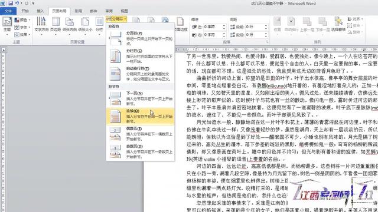
Task: Click the Redo icon in quick access toolbar
Action: click(x=27, y=4)
